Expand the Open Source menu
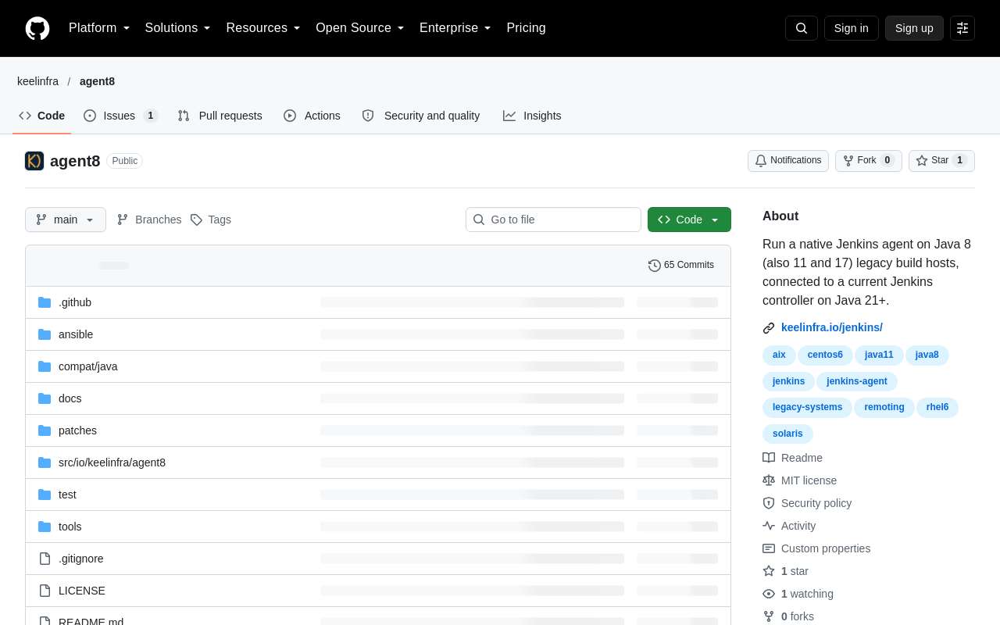Screen dimensions: 1000x625 pyautogui.click(x=360, y=28)
